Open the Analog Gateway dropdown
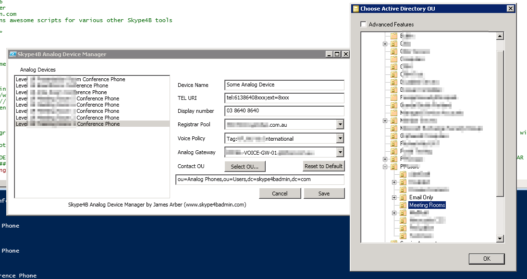The image size is (527, 279). (340, 152)
